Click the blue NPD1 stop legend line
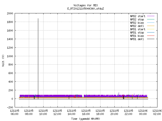The width and height of the screenshot is (162, 121). tap(151, 33)
